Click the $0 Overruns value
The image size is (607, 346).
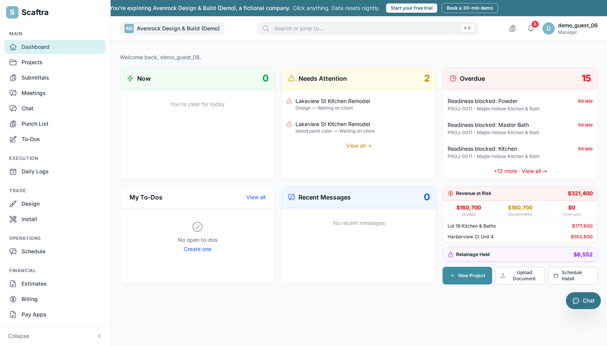pyautogui.click(x=572, y=208)
